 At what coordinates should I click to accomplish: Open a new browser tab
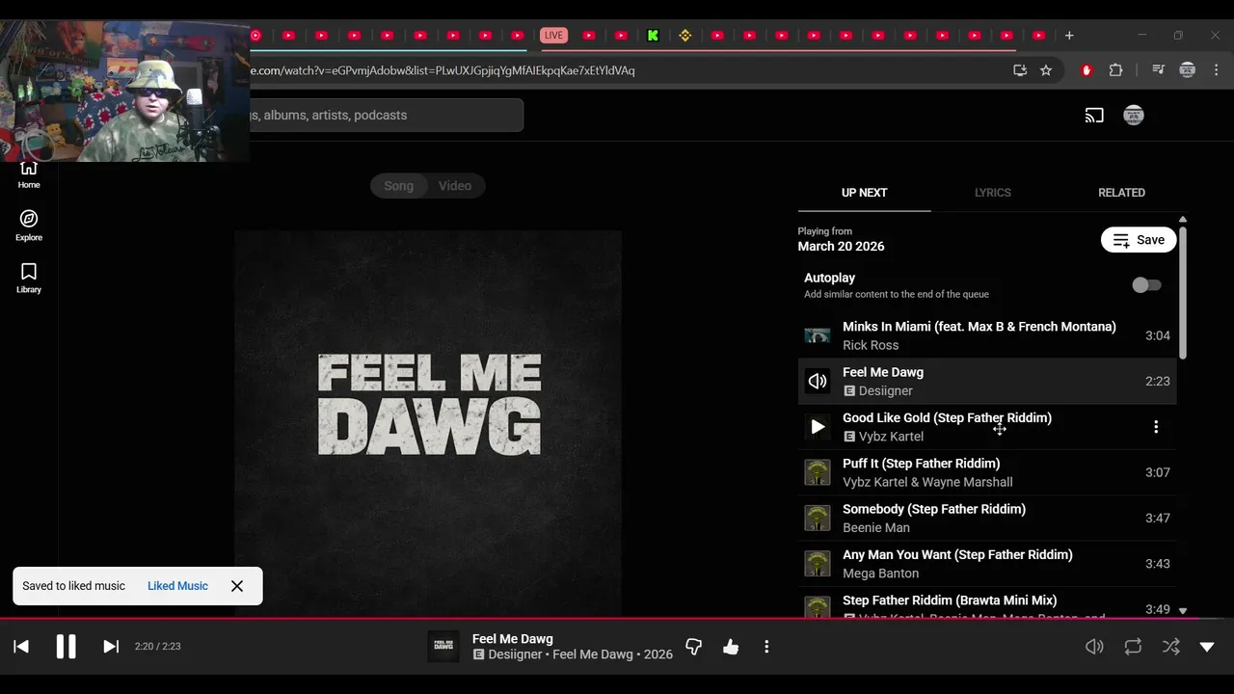tap(1069, 36)
